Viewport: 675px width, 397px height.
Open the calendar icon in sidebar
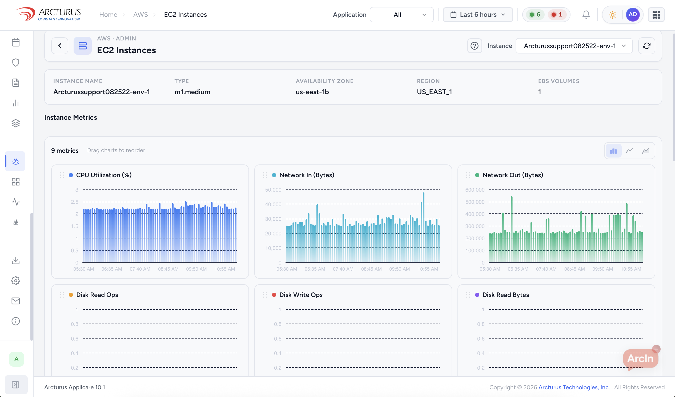[16, 42]
